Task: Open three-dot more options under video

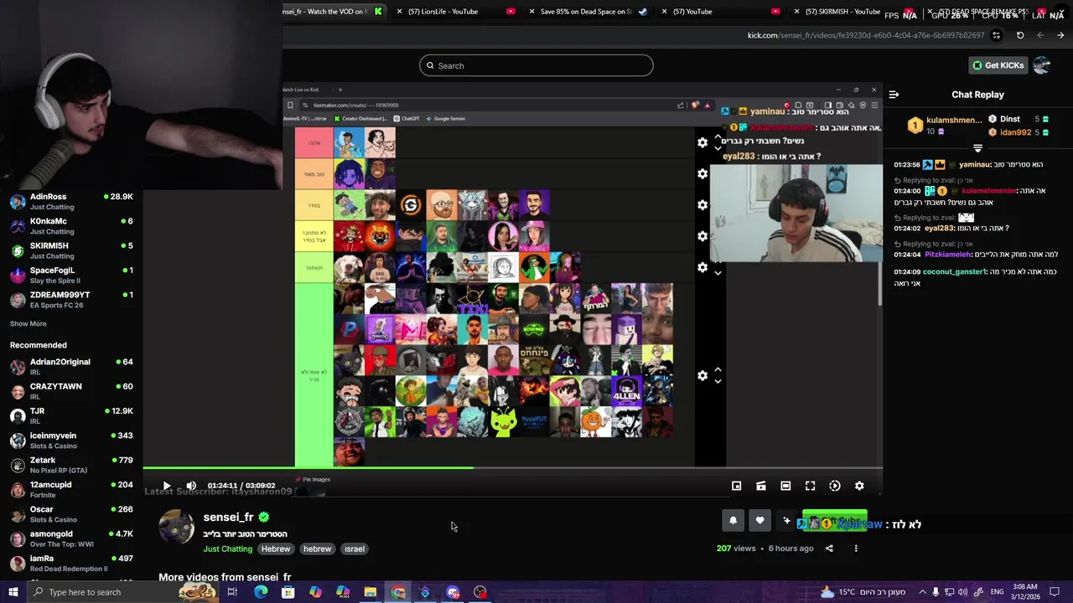Action: point(856,549)
